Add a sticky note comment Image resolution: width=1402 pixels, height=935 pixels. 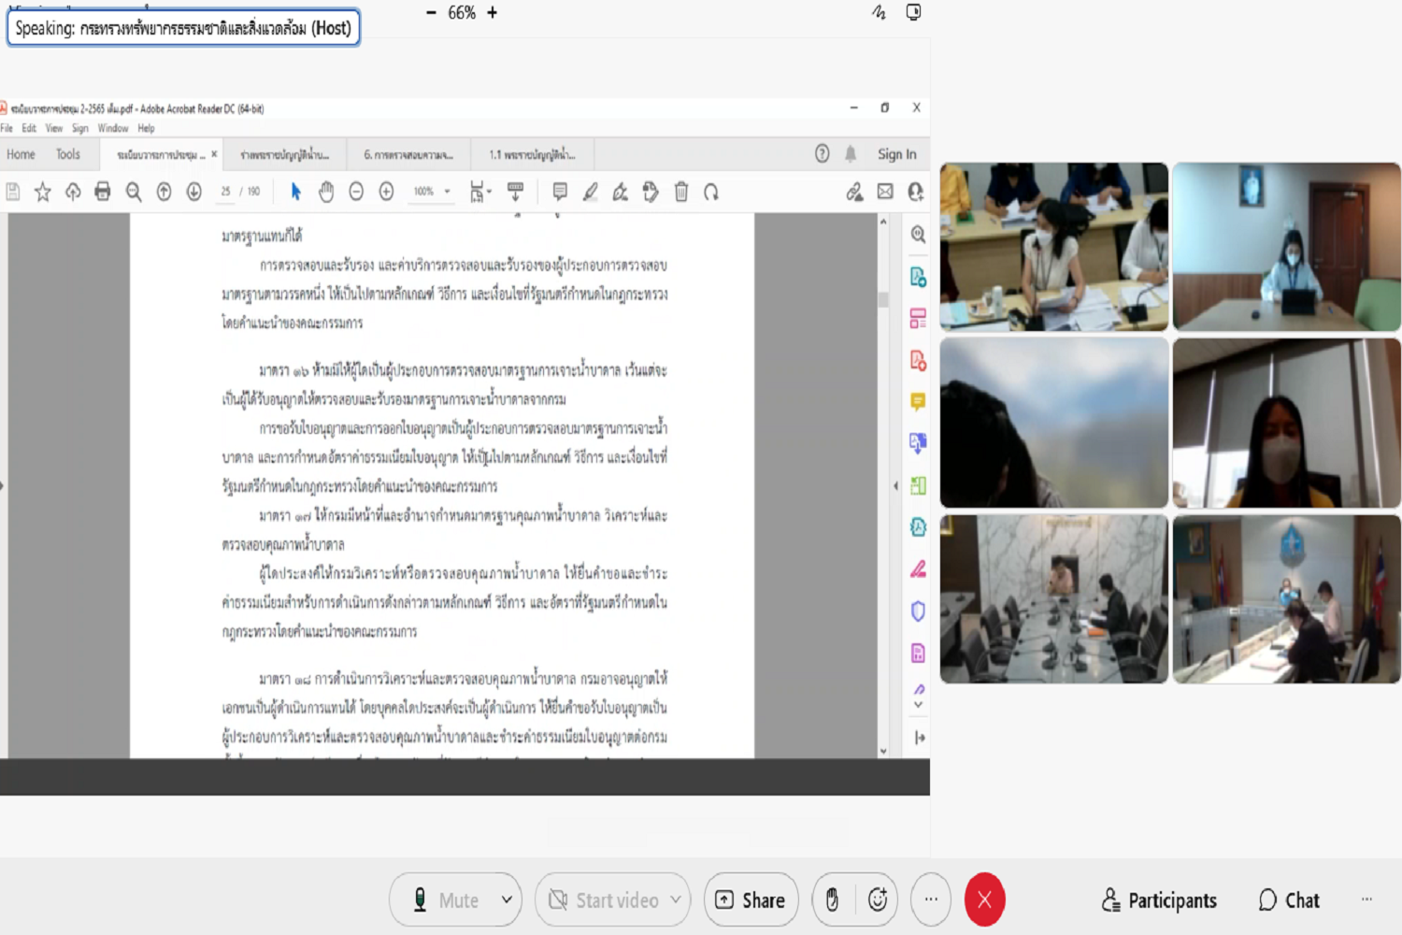(560, 192)
